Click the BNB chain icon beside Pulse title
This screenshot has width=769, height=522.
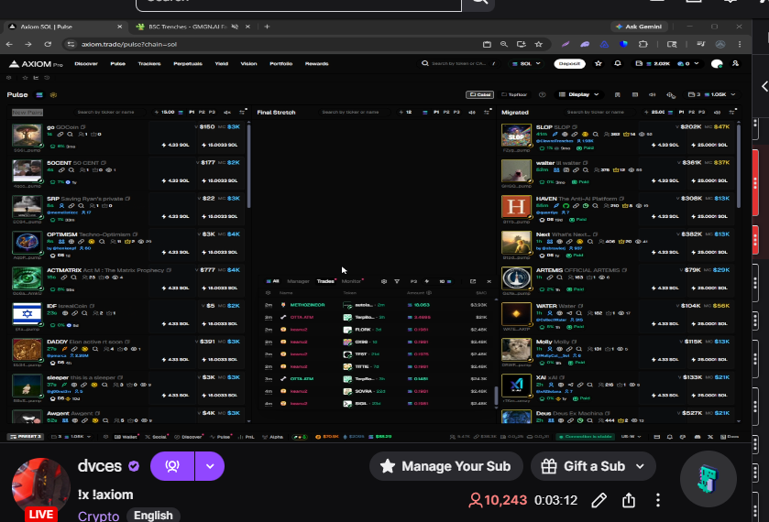(x=53, y=94)
